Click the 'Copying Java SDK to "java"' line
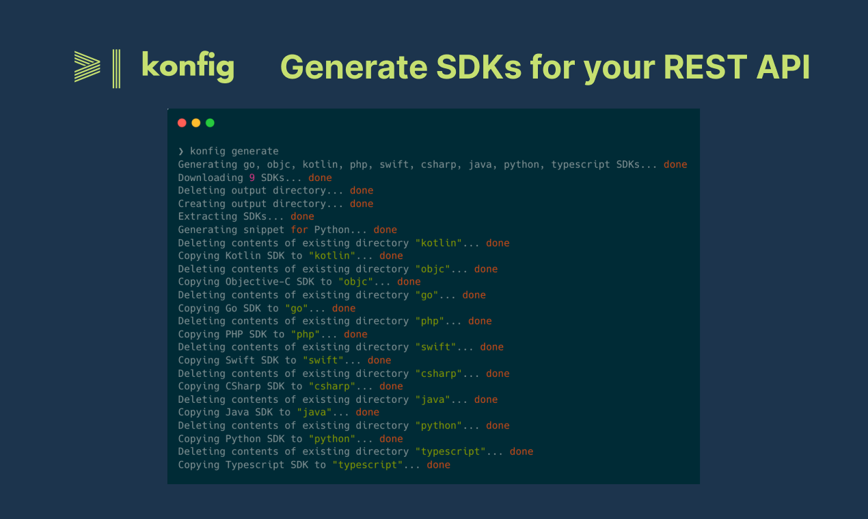The width and height of the screenshot is (868, 519). pos(278,412)
